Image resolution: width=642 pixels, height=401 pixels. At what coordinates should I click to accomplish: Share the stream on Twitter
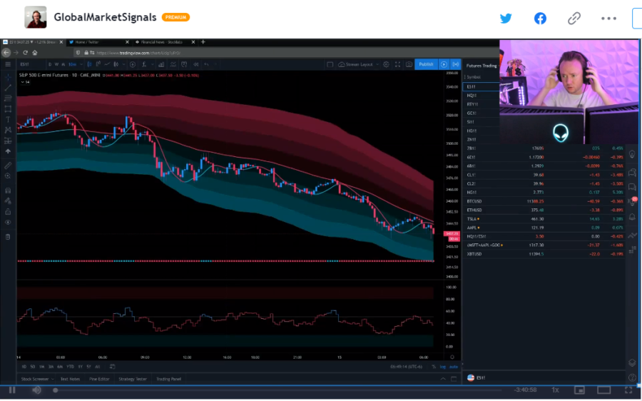click(x=506, y=19)
